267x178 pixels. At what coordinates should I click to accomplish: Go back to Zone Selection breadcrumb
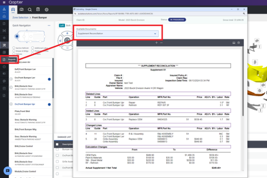point(20,17)
